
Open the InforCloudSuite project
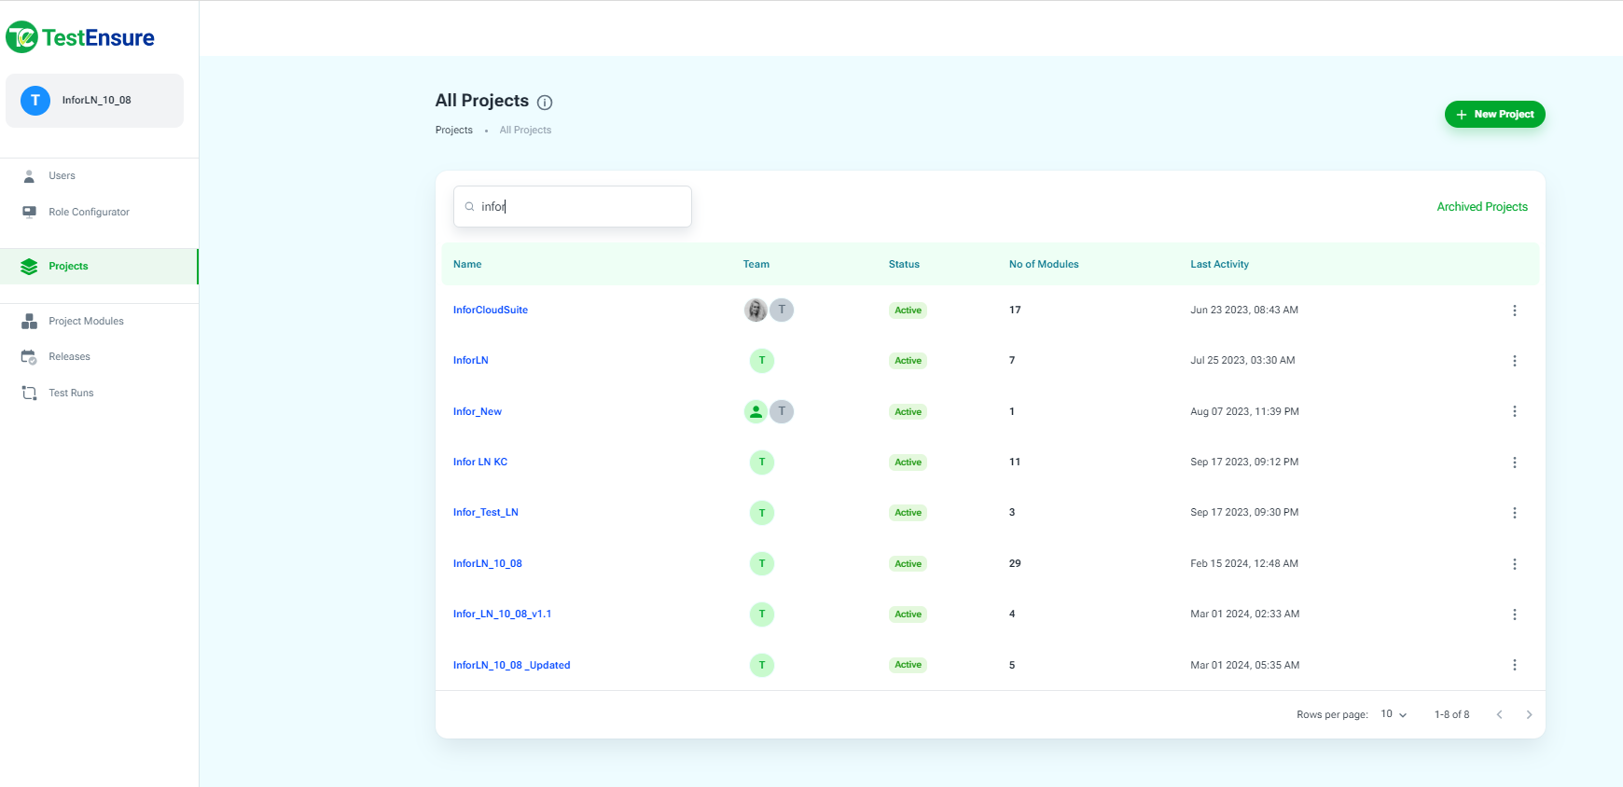pos(491,310)
